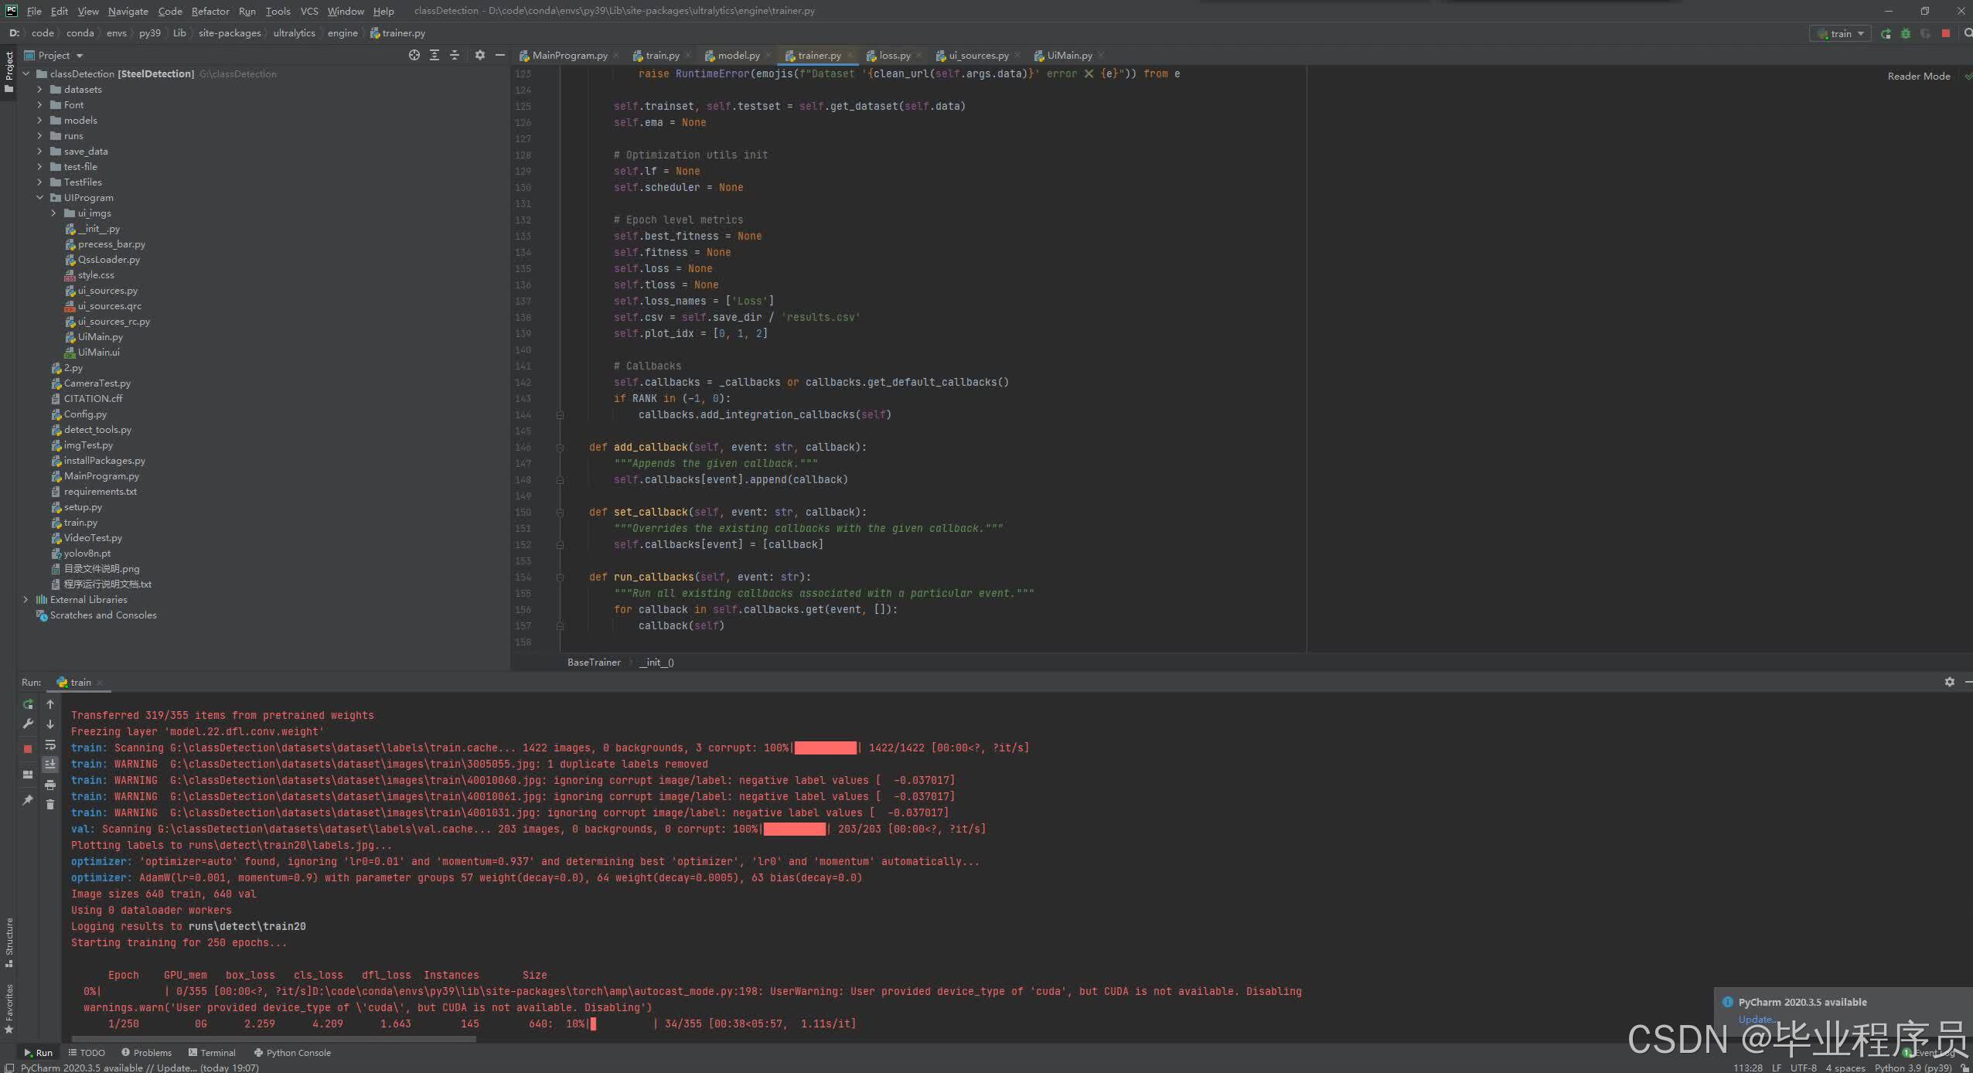The image size is (1973, 1073).
Task: Collapse all in the Project panel toolbar
Action: coord(455,55)
